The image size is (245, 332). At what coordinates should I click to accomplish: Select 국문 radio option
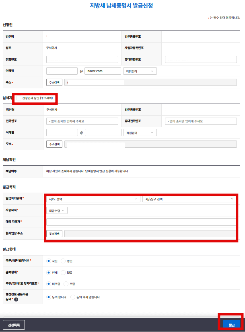pos(49,261)
